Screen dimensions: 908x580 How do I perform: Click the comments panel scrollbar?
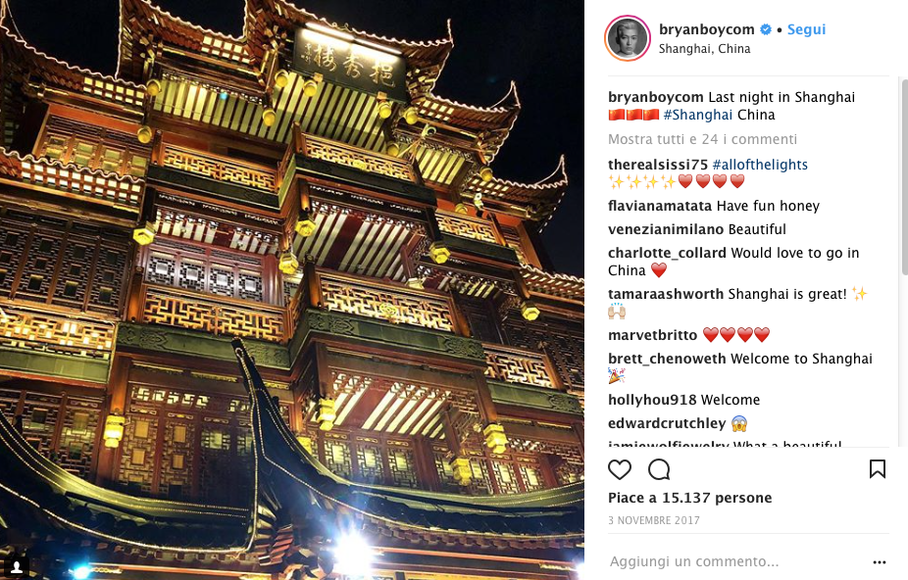[904, 176]
